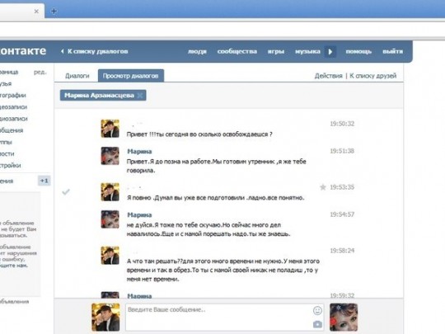
Task: Click Марина's name in 19:51:38 message
Action: point(139,152)
